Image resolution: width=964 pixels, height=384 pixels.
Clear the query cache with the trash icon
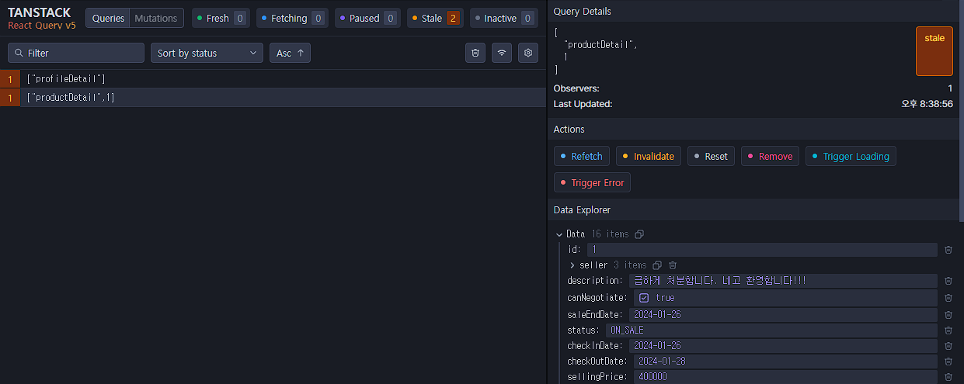point(475,53)
